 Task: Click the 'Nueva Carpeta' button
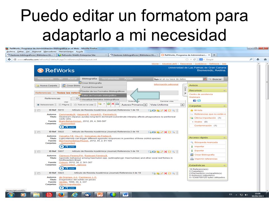pyautogui.click(x=47, y=85)
